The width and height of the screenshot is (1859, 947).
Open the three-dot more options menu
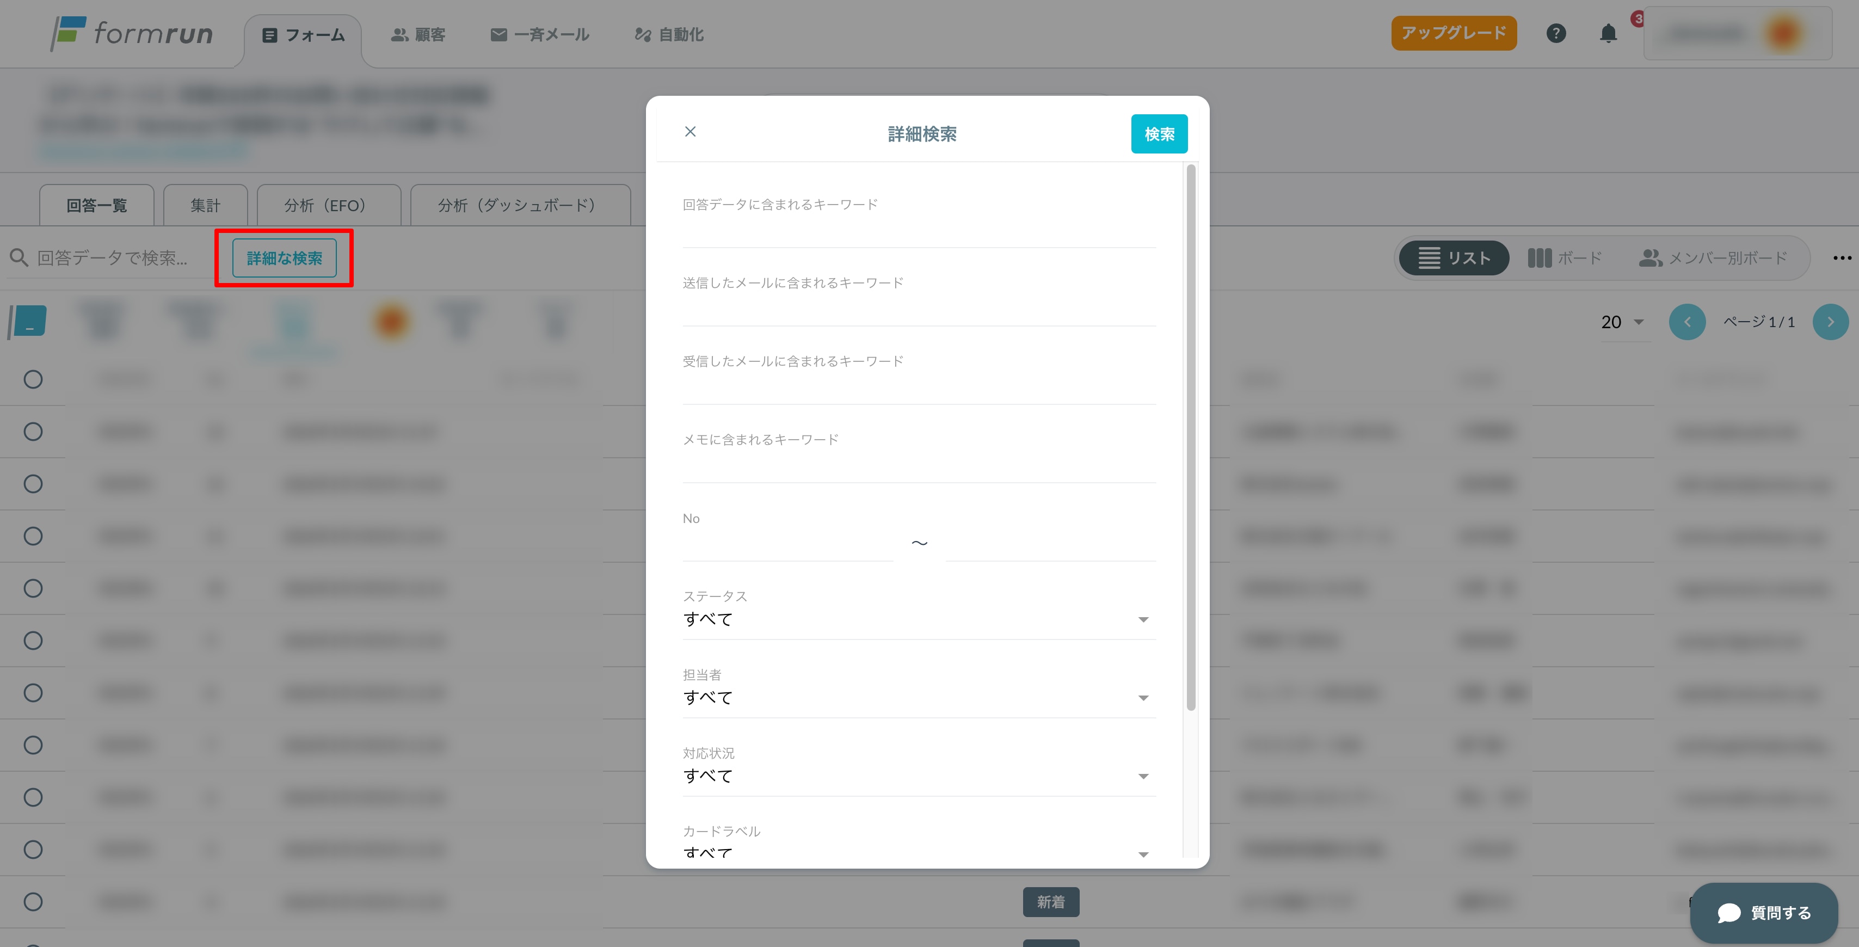[1842, 257]
